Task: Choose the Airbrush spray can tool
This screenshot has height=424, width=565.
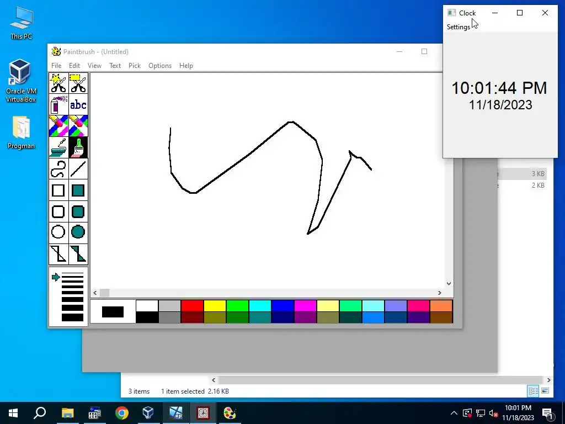Action: (x=58, y=104)
